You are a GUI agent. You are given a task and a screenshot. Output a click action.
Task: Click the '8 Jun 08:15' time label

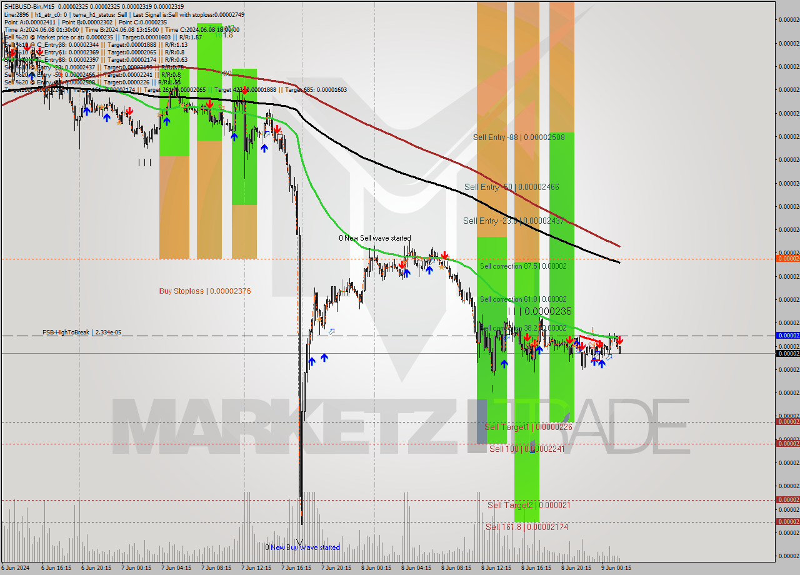(x=457, y=568)
